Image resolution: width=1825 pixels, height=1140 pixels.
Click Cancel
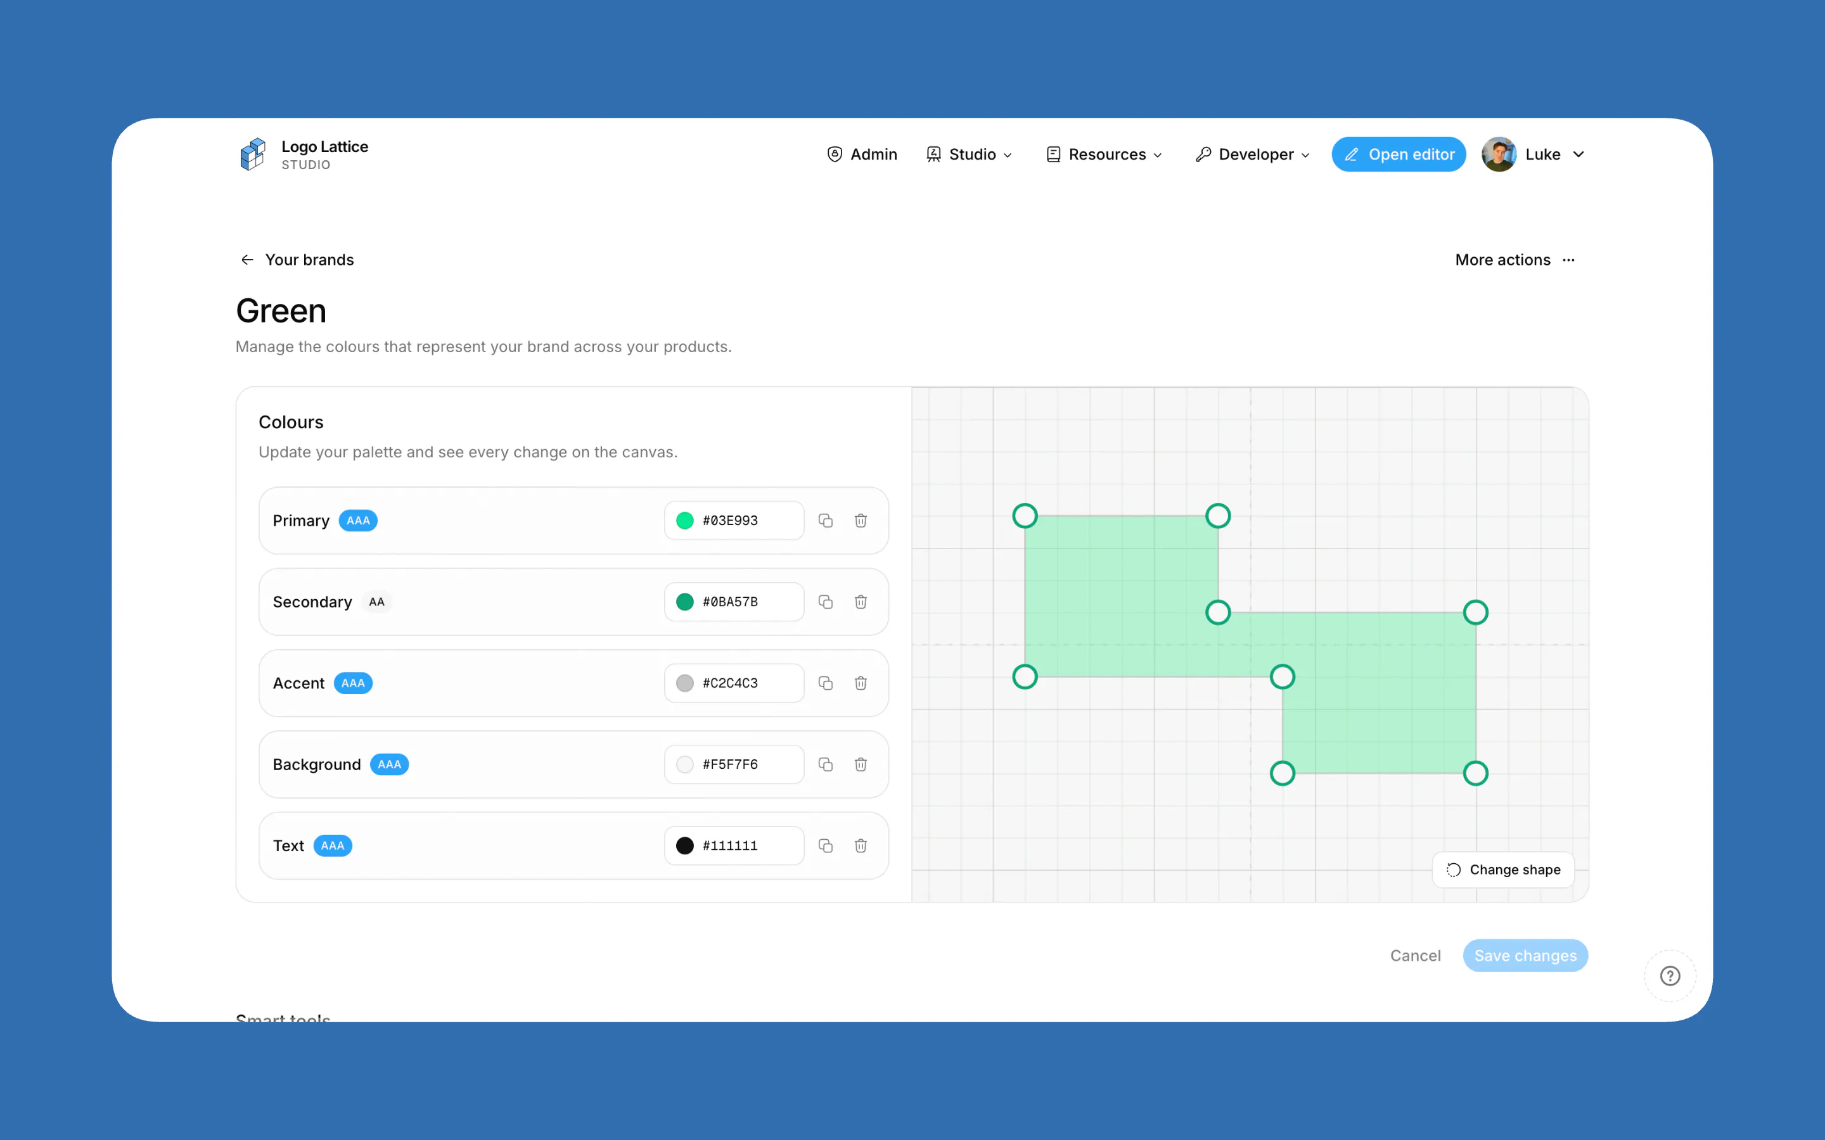tap(1416, 956)
